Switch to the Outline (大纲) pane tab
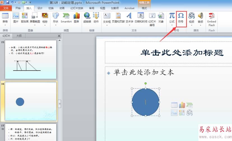This screenshot has width=232, height=141. click(x=19, y=36)
